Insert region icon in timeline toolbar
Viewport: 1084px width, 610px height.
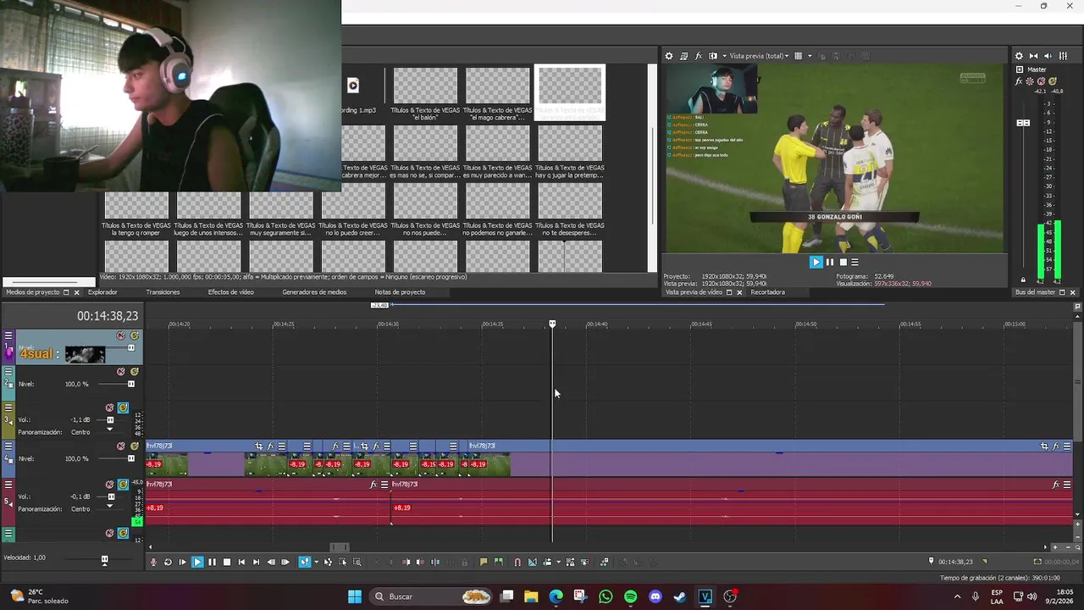click(x=499, y=562)
